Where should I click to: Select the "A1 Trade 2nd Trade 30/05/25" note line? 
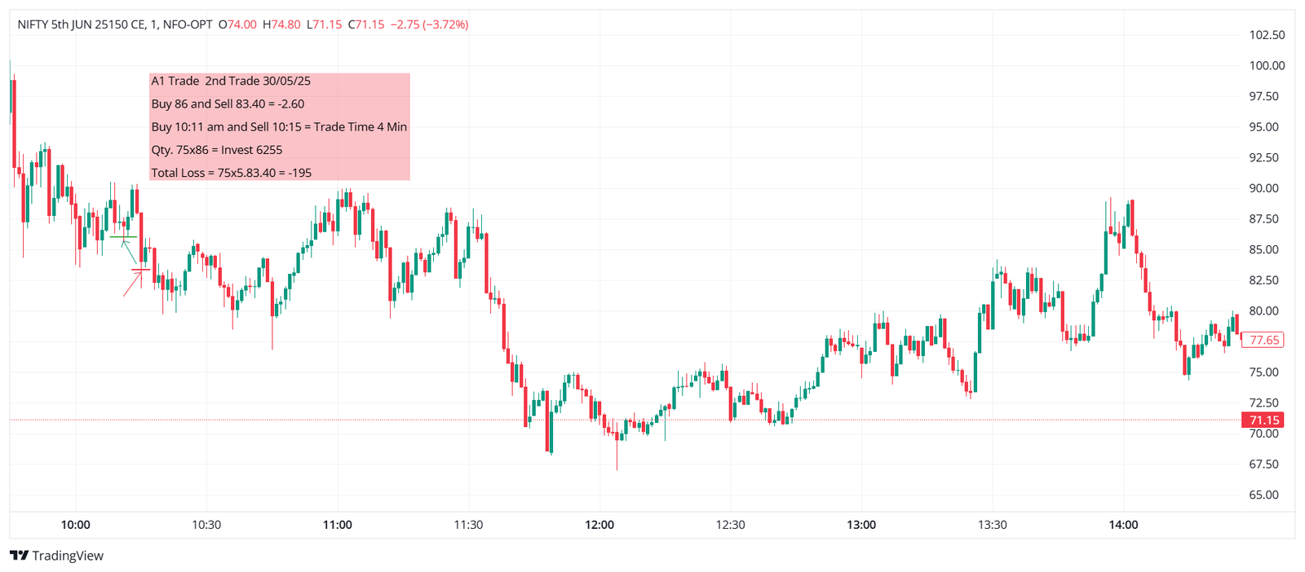[231, 81]
